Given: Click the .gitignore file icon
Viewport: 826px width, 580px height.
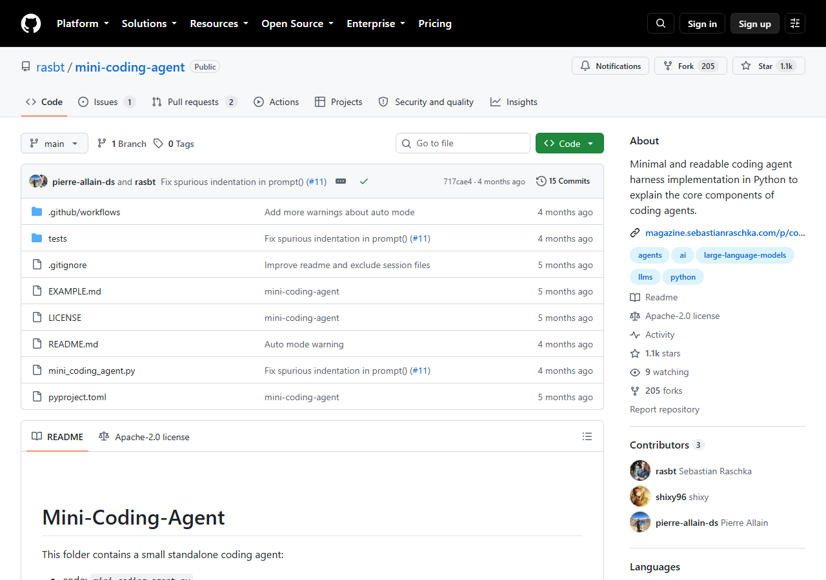Looking at the screenshot, I should (x=37, y=265).
